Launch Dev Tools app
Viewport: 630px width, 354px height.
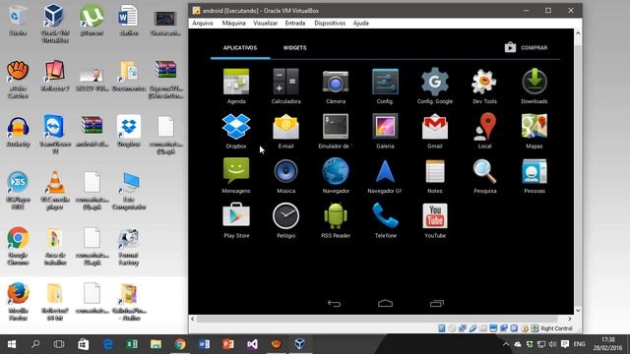click(x=484, y=86)
